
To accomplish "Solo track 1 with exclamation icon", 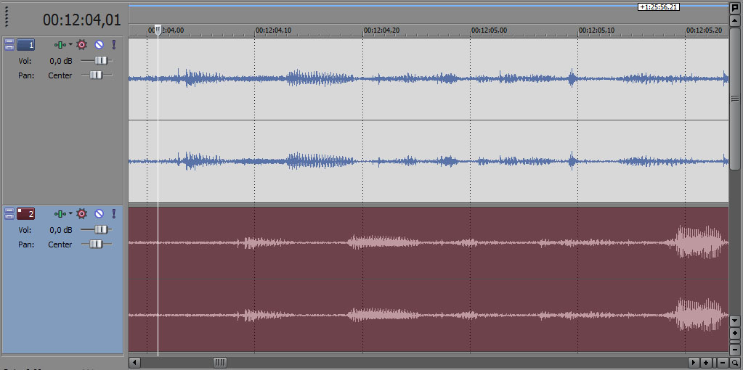I will [114, 45].
